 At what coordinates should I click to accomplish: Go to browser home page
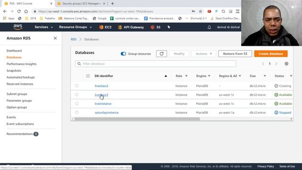coord(26,11)
